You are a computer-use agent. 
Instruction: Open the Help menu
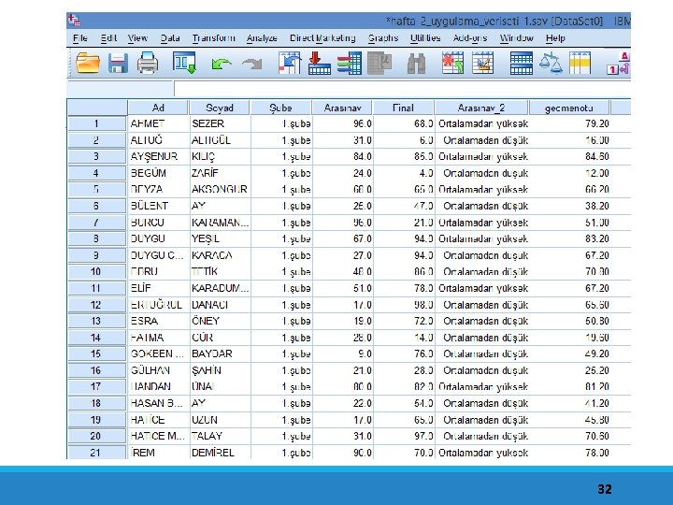coord(555,38)
